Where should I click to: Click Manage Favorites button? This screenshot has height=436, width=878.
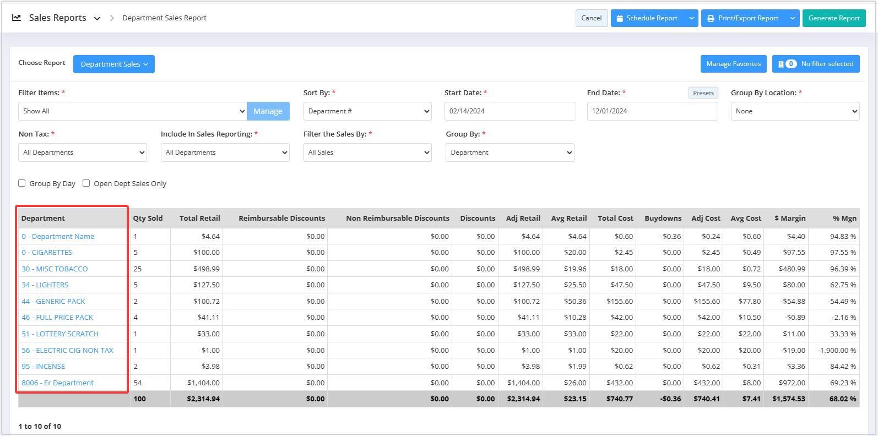pyautogui.click(x=733, y=64)
